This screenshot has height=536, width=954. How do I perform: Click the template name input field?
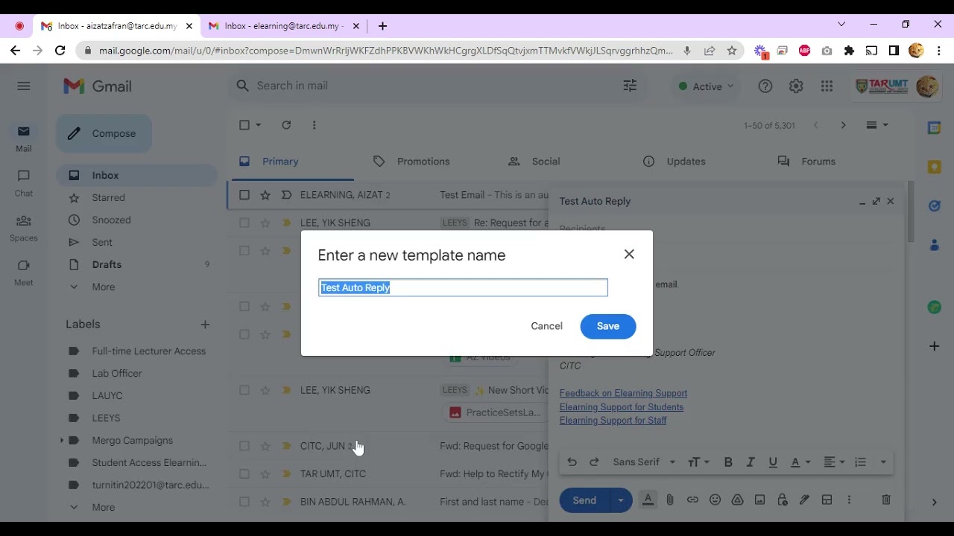[463, 287]
